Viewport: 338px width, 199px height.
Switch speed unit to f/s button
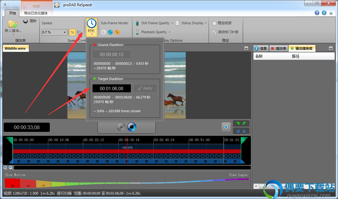tap(79, 32)
